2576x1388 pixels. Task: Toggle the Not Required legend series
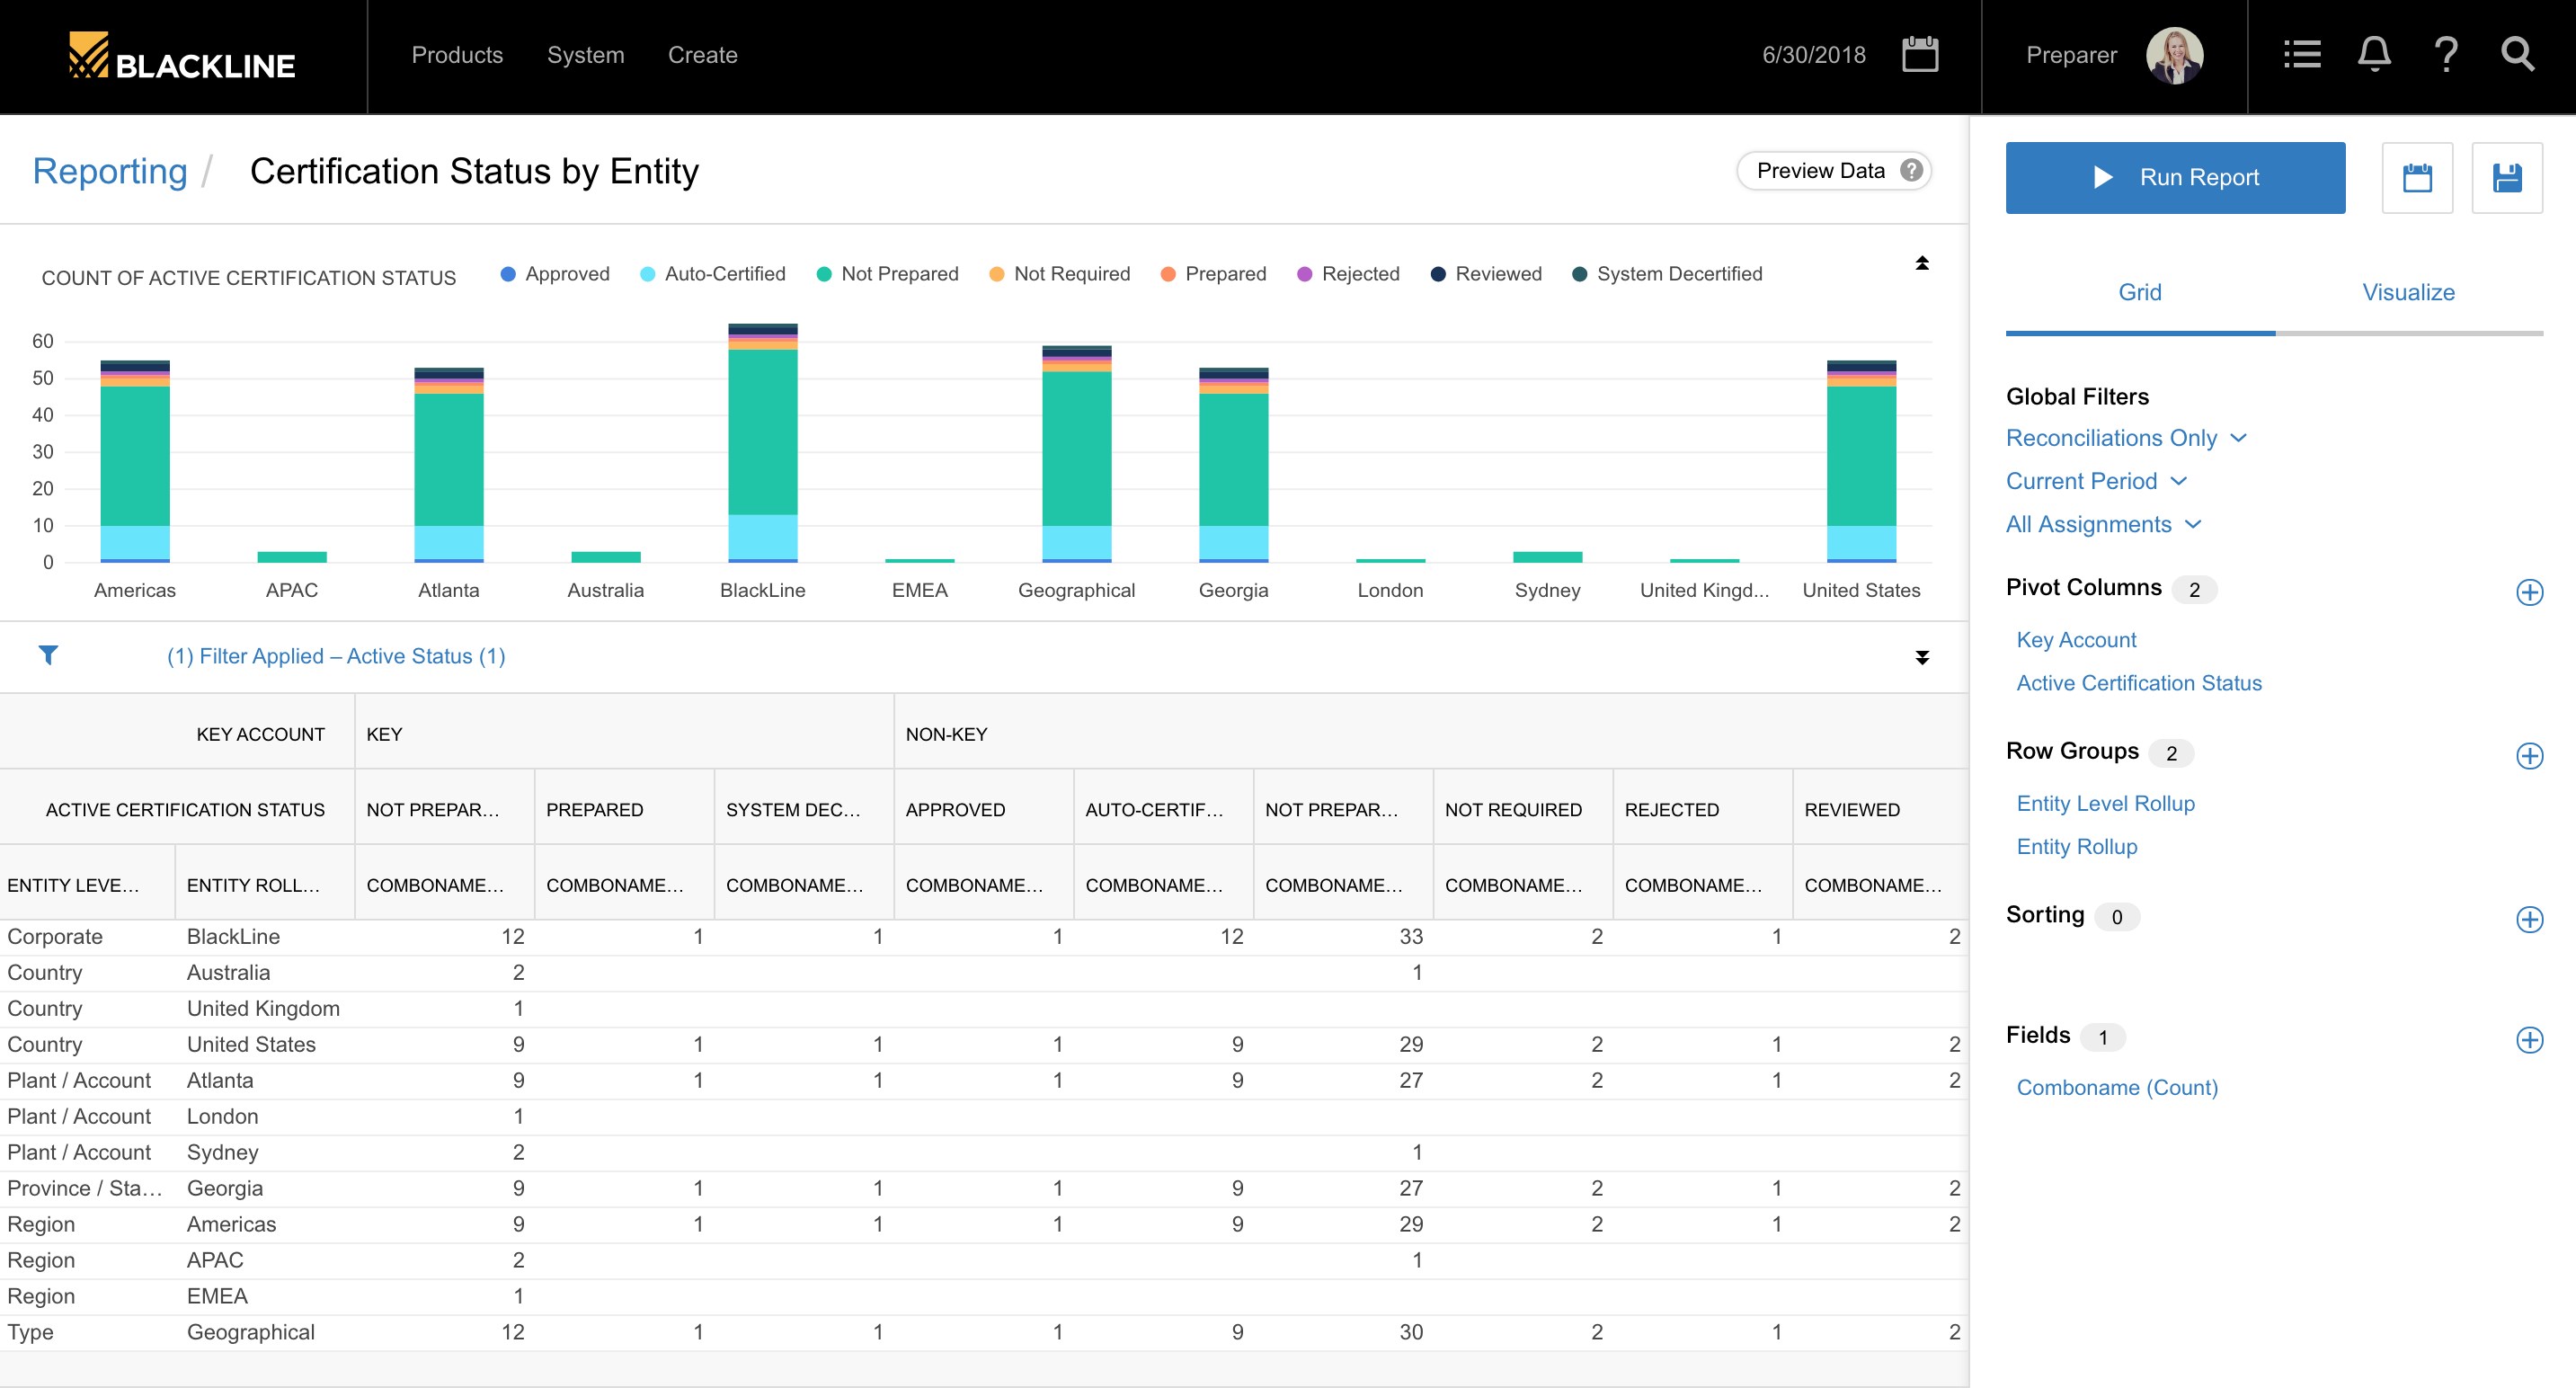click(1060, 274)
